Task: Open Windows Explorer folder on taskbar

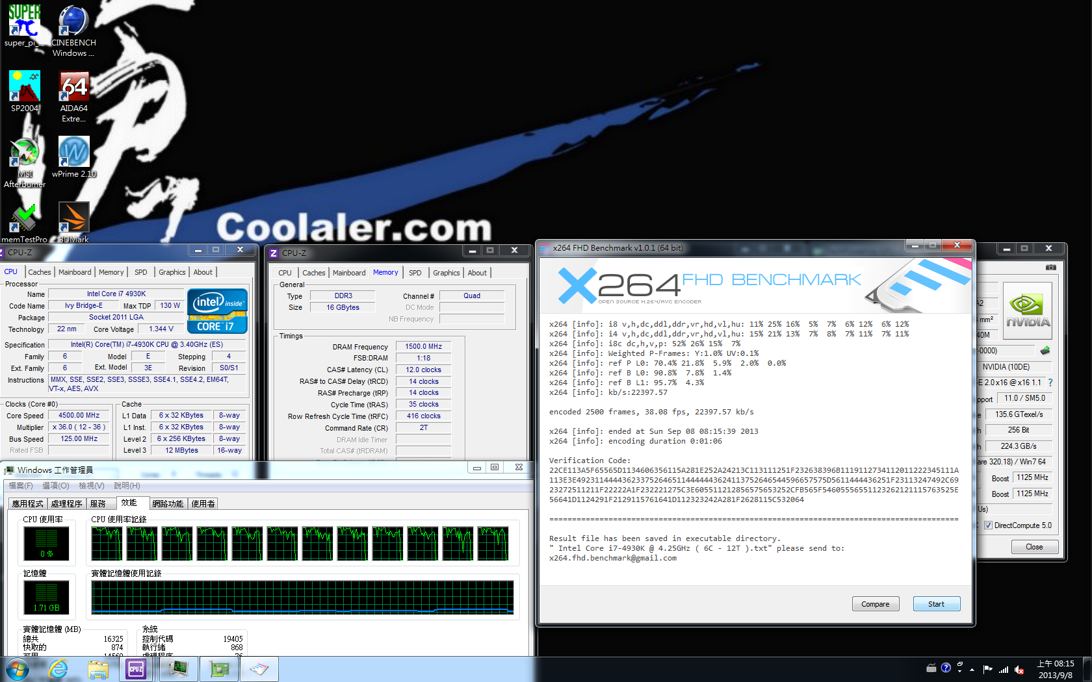Action: pos(98,669)
